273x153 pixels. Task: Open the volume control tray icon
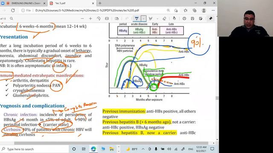(x=169, y=149)
